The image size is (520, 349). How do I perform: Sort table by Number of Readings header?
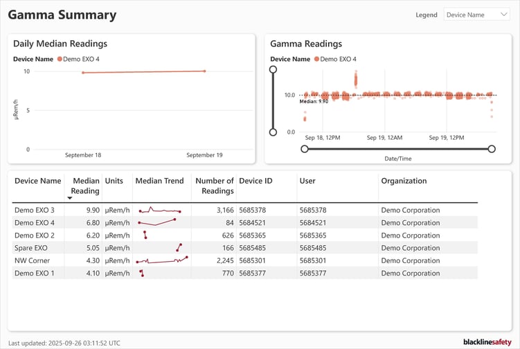[x=214, y=186]
